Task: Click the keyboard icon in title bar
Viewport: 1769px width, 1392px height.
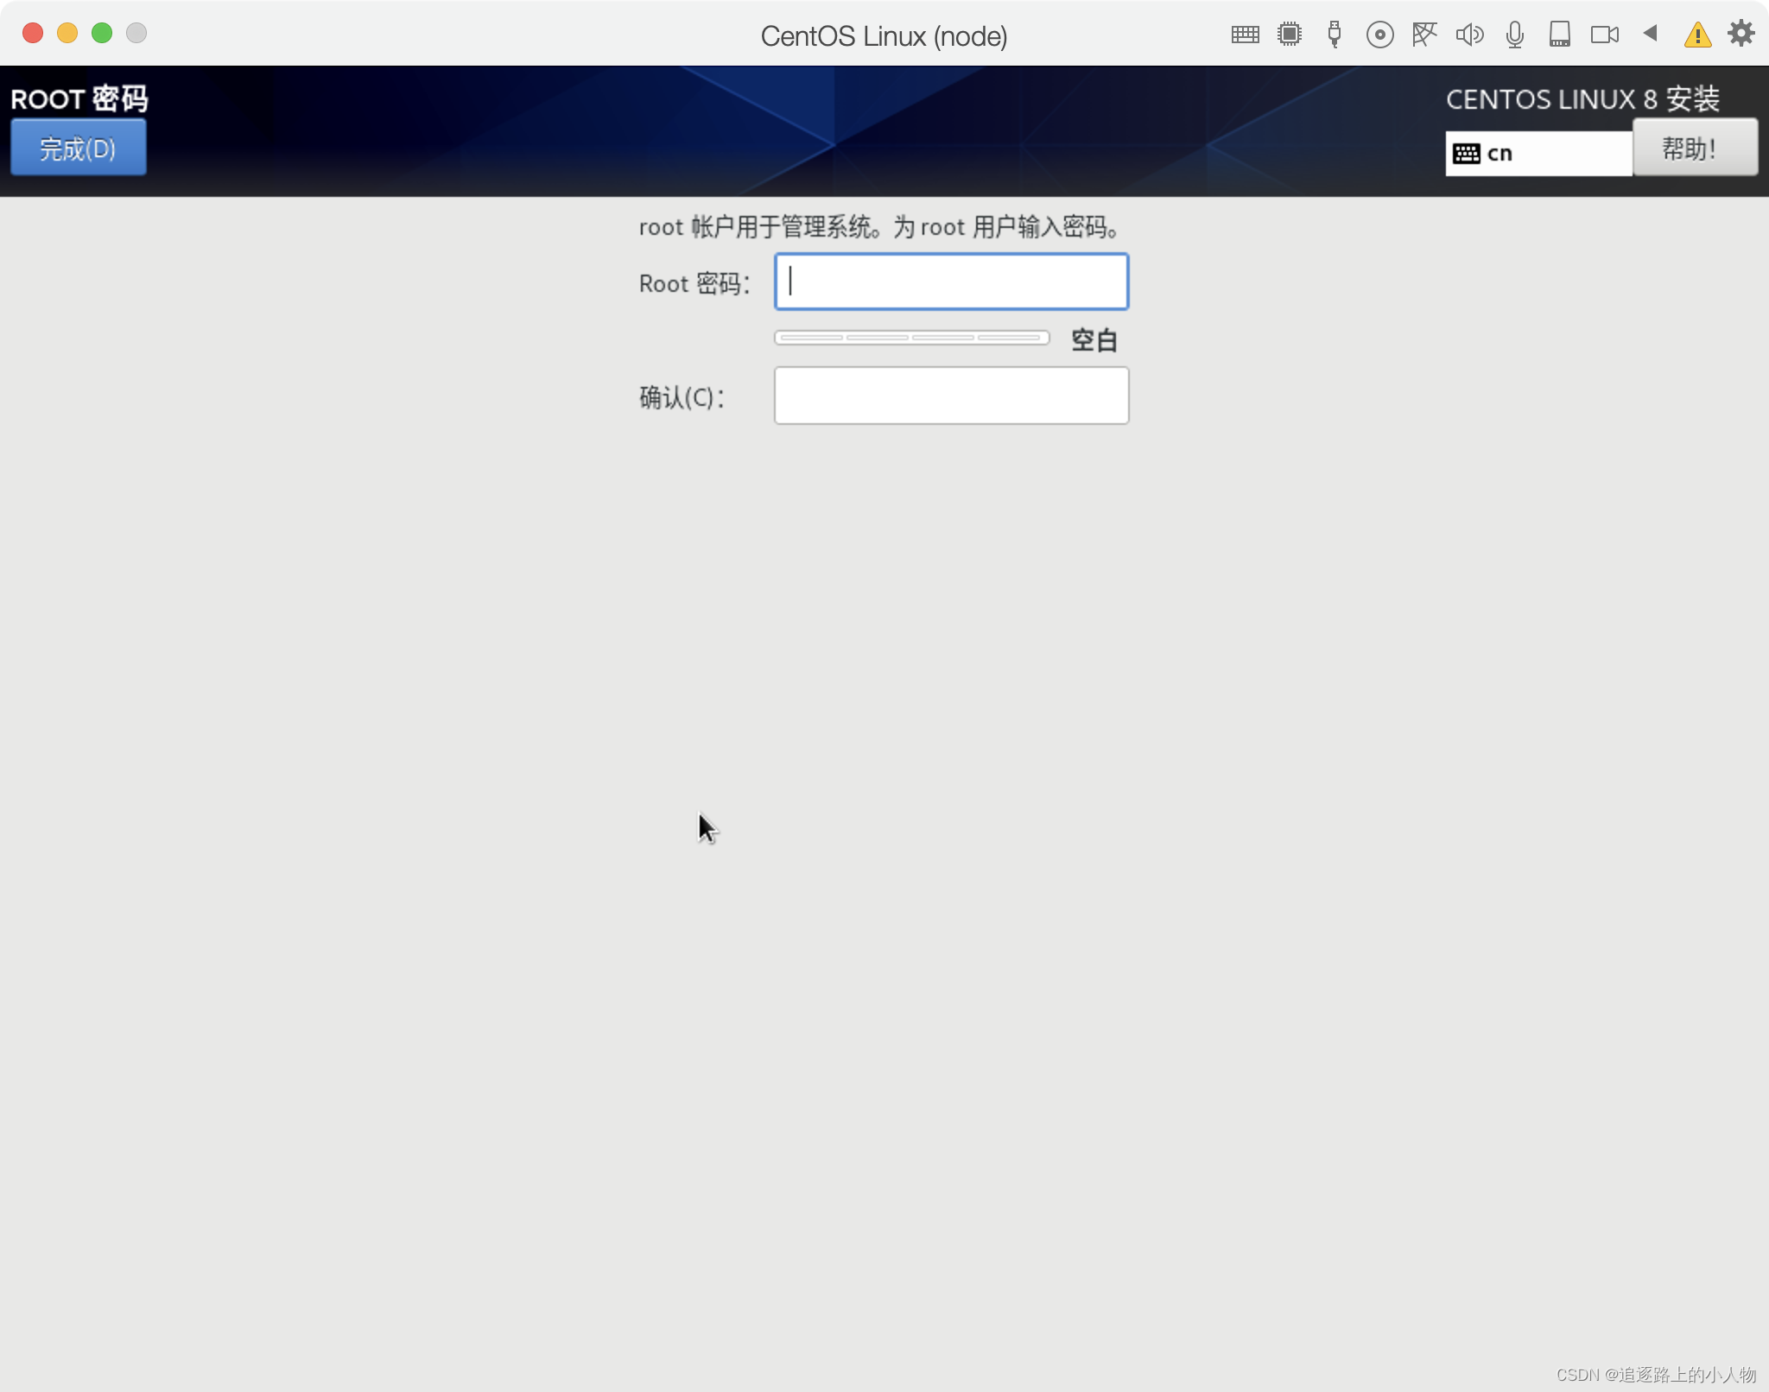Action: click(x=1245, y=35)
